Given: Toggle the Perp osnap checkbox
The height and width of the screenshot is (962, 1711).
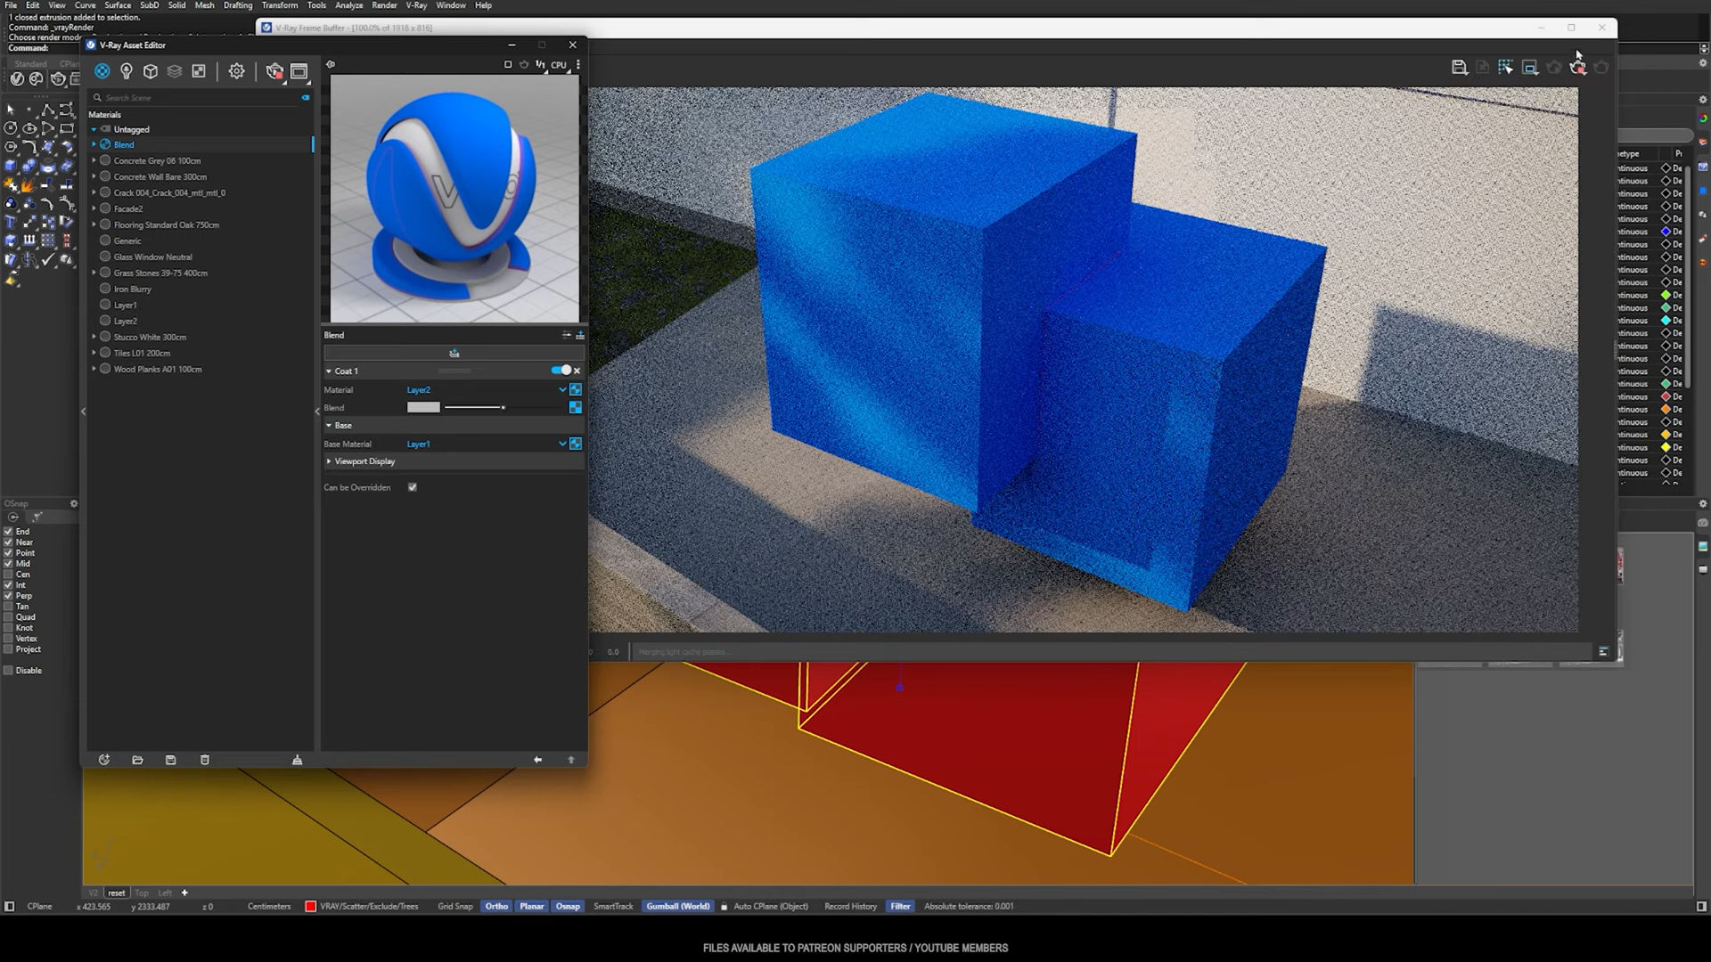Looking at the screenshot, I should click(9, 596).
